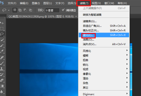The width and height of the screenshot is (141, 96).
Task: Expand the 锐化 submenu
Action: click(x=104, y=65)
